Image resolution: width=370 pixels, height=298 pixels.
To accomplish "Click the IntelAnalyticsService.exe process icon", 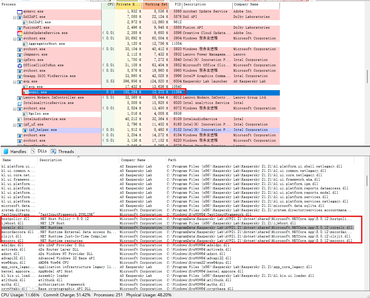I will (x=20, y=103).
